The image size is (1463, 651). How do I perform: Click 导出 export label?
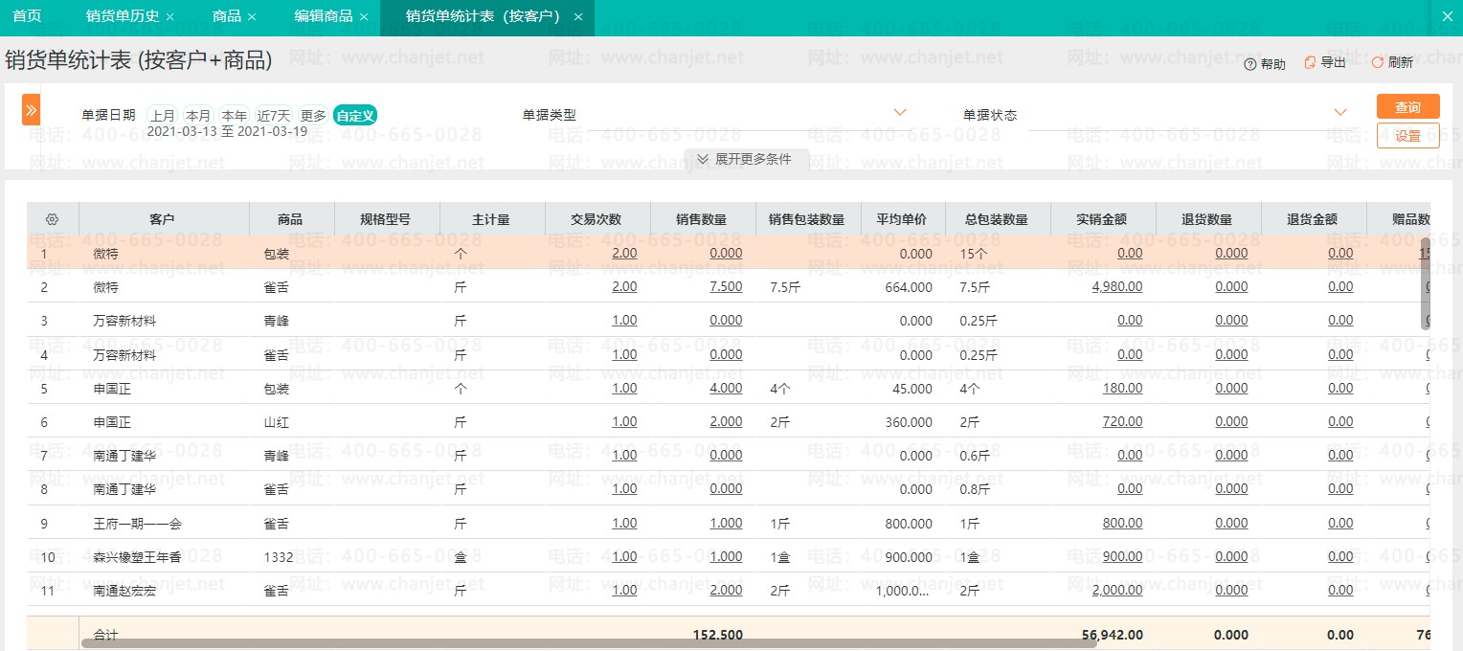[1333, 63]
